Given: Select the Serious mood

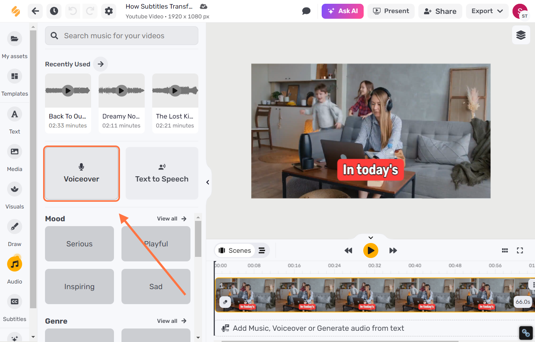Looking at the screenshot, I should click(79, 244).
